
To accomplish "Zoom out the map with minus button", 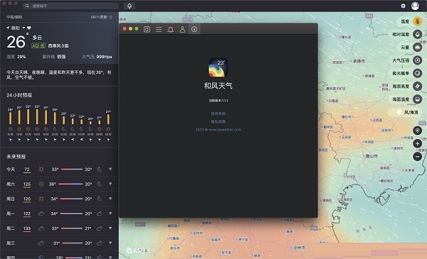I will (x=417, y=157).
